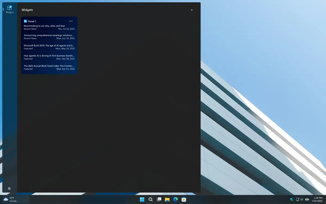Open 'The 2025 Annual Work Trend Index' article

tap(49, 66)
